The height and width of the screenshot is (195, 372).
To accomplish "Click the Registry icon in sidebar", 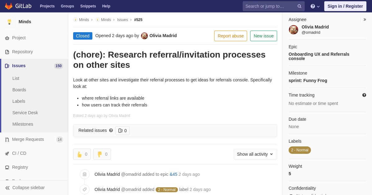I will pyautogui.click(x=7, y=167).
